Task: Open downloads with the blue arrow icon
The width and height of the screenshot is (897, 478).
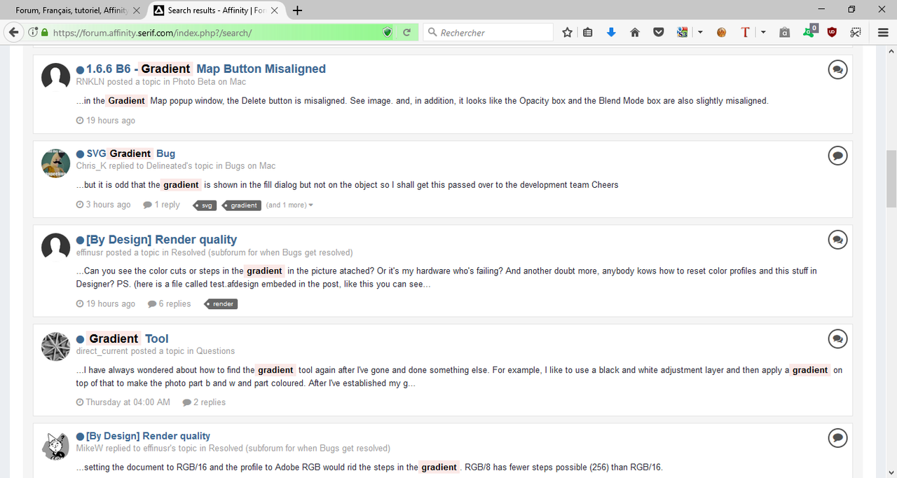Action: 611,32
